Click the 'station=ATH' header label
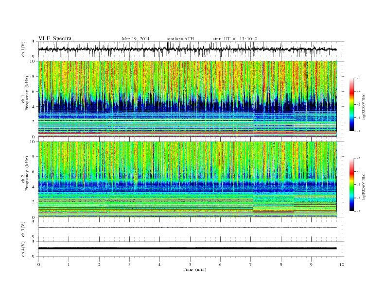 (x=180, y=39)
